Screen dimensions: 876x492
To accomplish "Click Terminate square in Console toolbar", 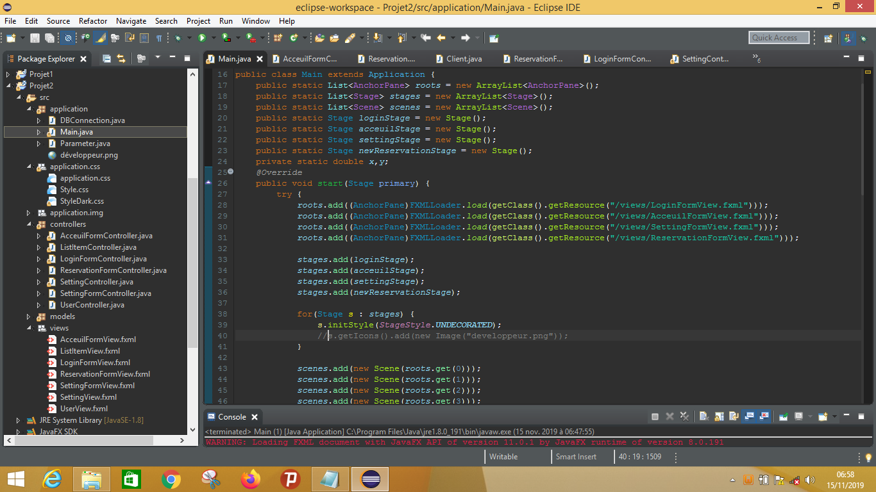I will point(655,416).
